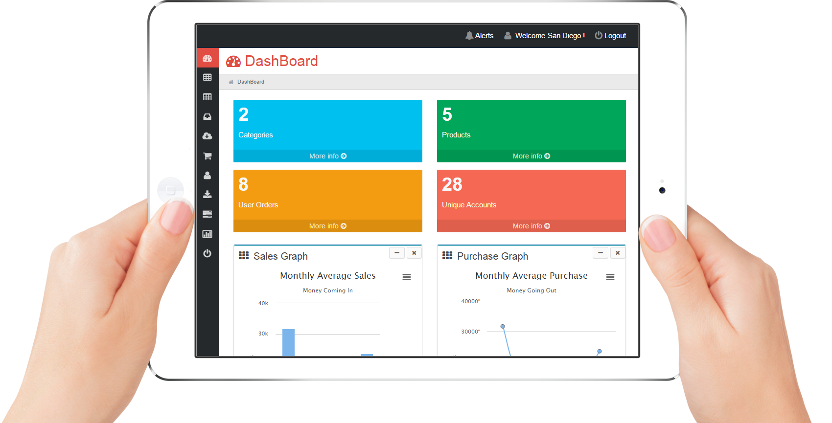
Task: Click the Monthly Average Sales chart title
Action: click(x=328, y=276)
